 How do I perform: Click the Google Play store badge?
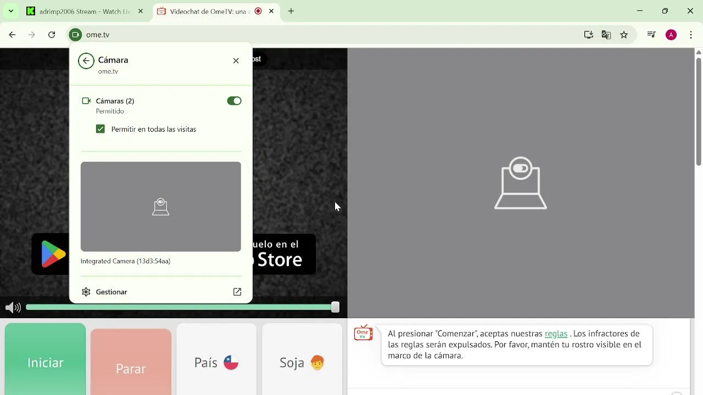[x=51, y=254]
